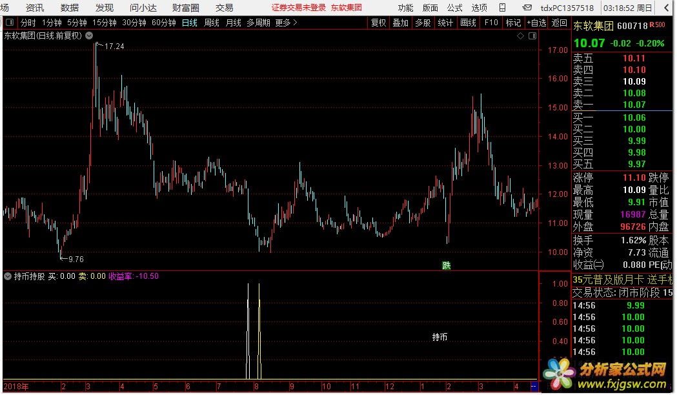677x395 pixels.
Task: Toggle 叠加 overlay mode
Action: (401, 23)
